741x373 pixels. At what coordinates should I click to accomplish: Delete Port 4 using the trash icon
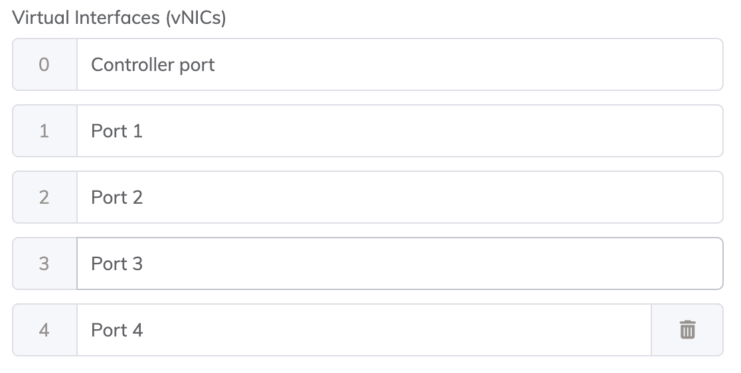click(687, 330)
